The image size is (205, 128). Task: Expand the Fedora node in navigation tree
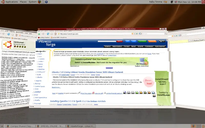pos(37,64)
